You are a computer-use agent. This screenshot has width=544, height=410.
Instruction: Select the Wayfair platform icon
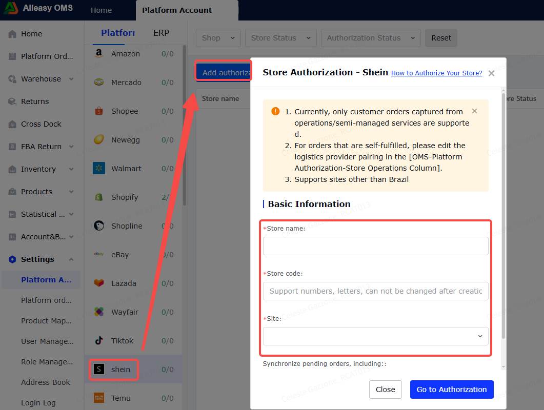pos(99,312)
